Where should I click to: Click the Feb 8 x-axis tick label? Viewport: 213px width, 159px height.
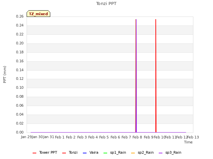[x=137, y=137]
